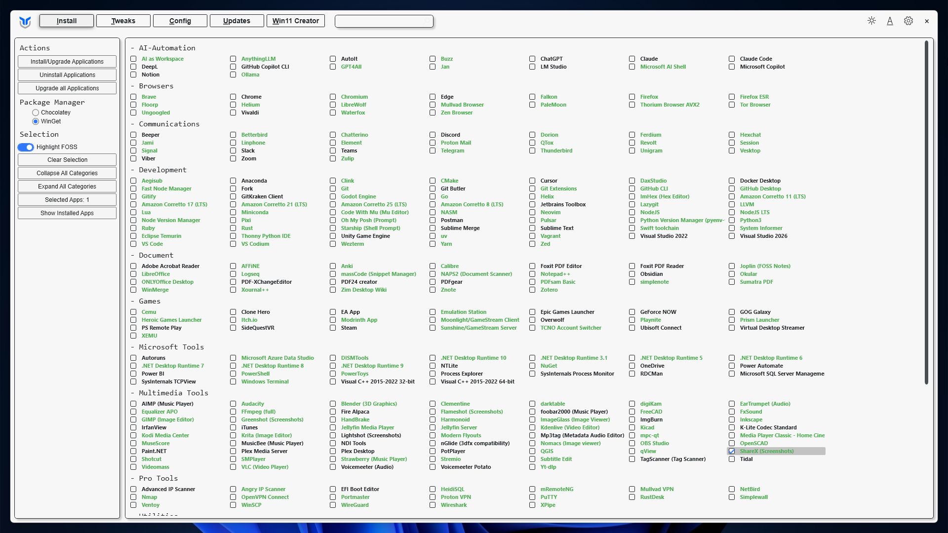This screenshot has height=533, width=948.
Task: Click the 'Obsidian' app label
Action: tap(651, 274)
